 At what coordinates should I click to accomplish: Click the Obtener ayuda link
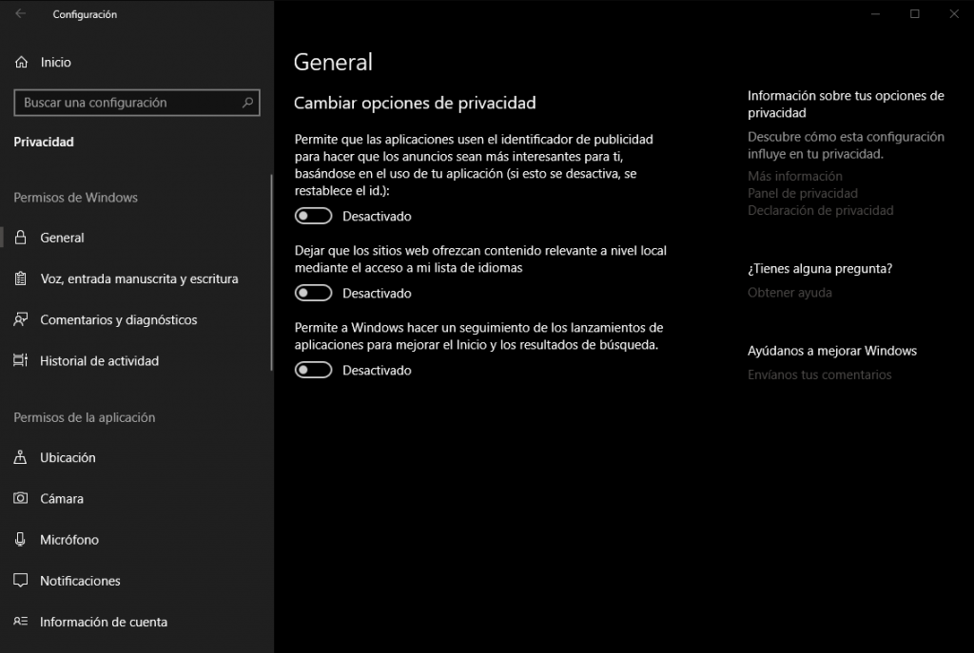click(x=789, y=293)
